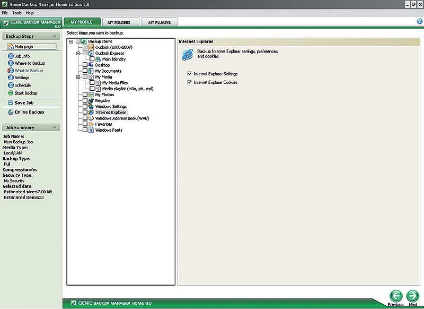Screen dimensions: 424x309
Task: Check the Desktop backup checkbox
Action: pyautogui.click(x=85, y=65)
